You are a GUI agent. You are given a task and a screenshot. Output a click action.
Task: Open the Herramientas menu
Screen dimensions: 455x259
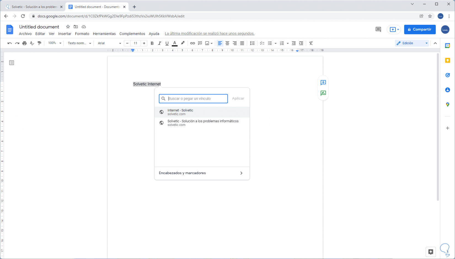(104, 34)
